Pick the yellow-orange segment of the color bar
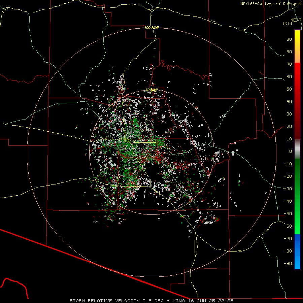 point(297,46)
